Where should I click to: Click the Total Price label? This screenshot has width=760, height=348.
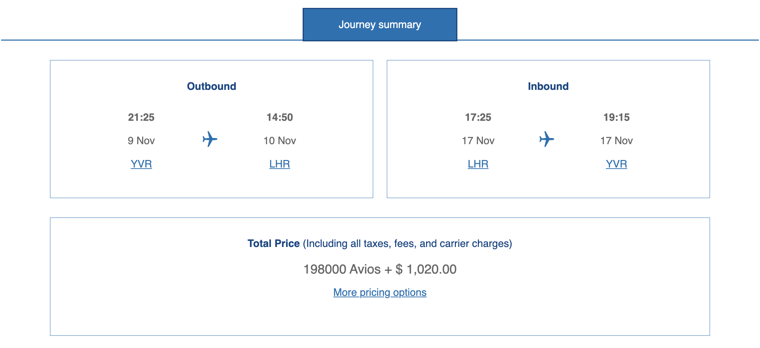273,243
